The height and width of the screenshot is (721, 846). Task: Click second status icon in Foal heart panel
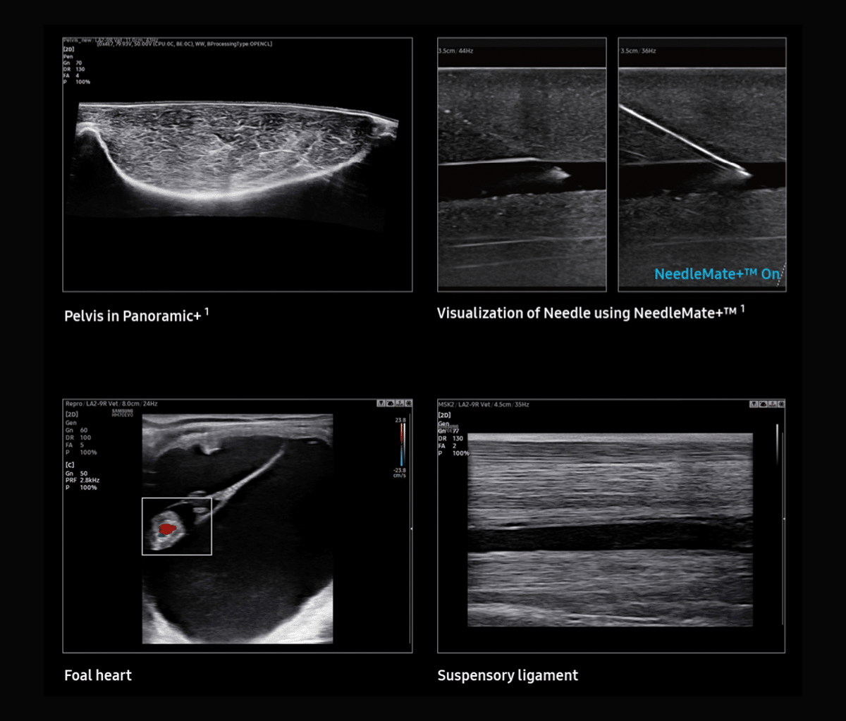390,404
